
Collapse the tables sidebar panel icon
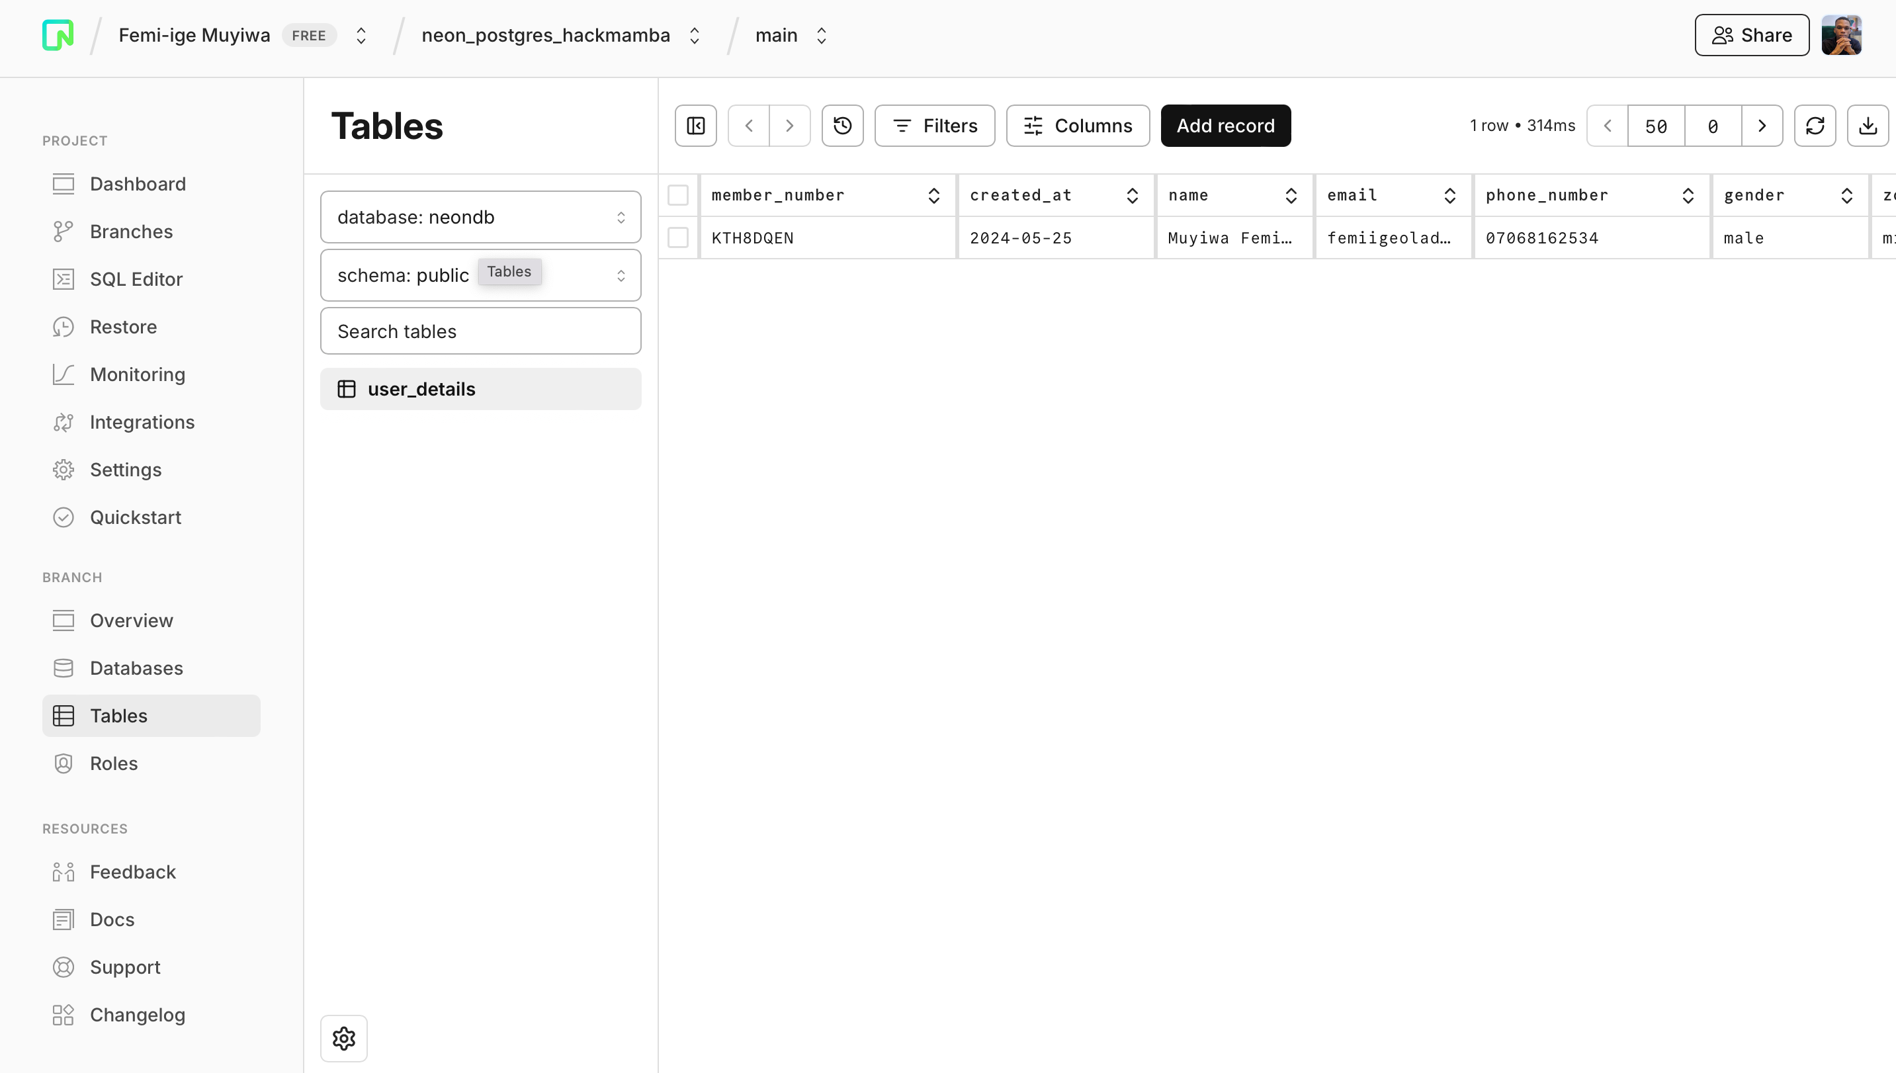point(695,126)
